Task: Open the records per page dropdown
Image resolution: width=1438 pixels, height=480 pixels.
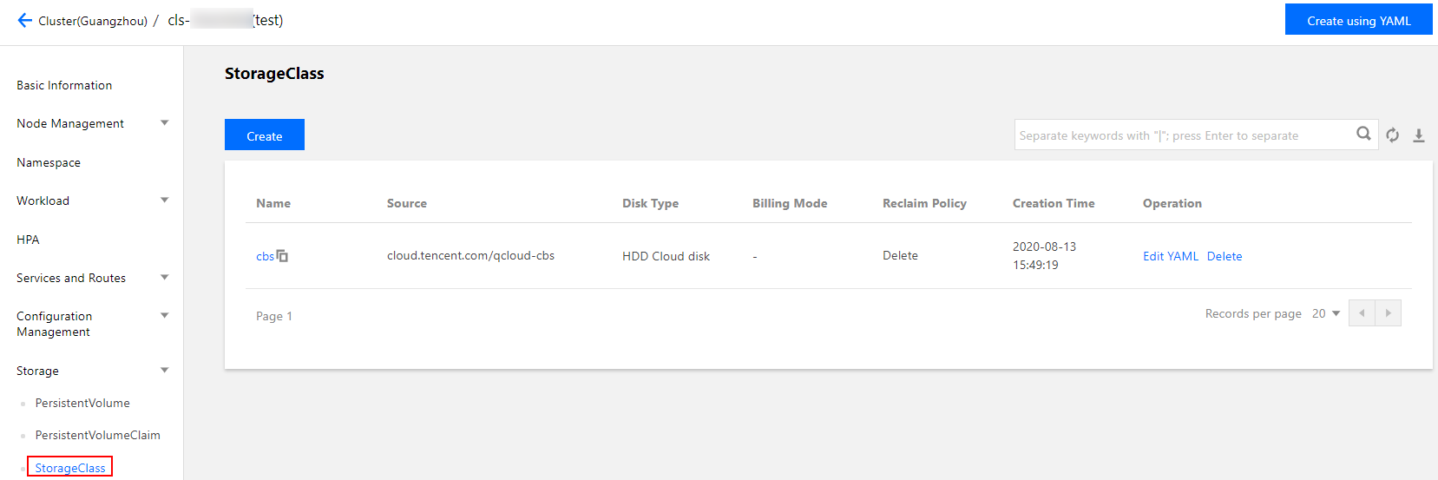Action: point(1326,313)
